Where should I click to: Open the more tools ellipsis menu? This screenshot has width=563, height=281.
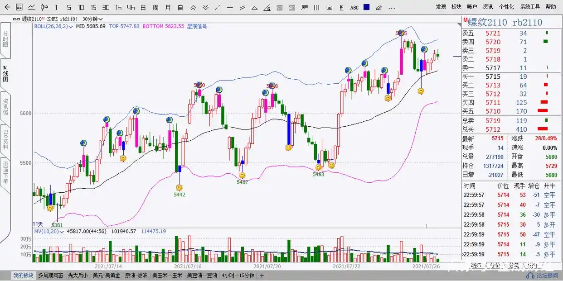tap(392, 7)
